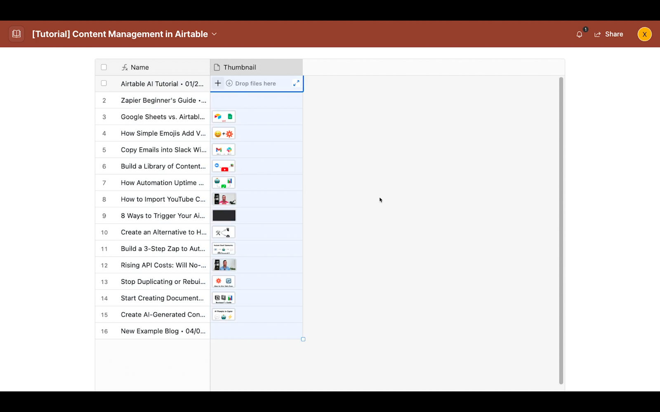Open the Airtable guide book icon
The height and width of the screenshot is (412, 660).
16,34
